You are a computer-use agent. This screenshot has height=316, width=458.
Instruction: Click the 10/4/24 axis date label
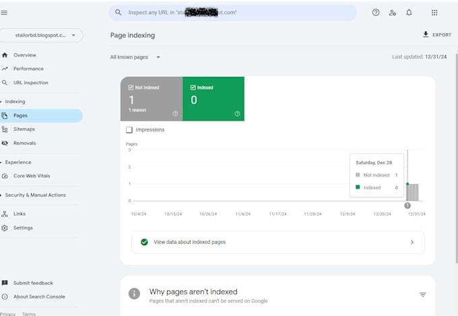[139, 214]
